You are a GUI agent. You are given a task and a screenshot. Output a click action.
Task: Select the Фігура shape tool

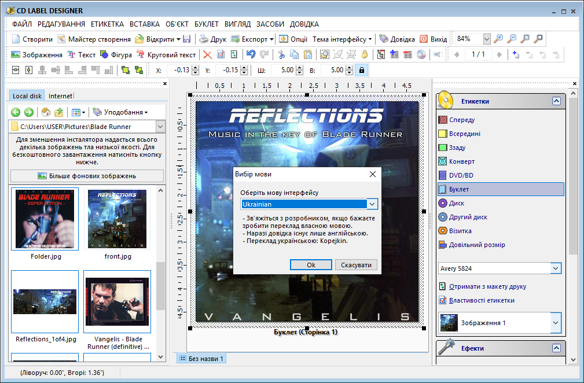pos(115,54)
